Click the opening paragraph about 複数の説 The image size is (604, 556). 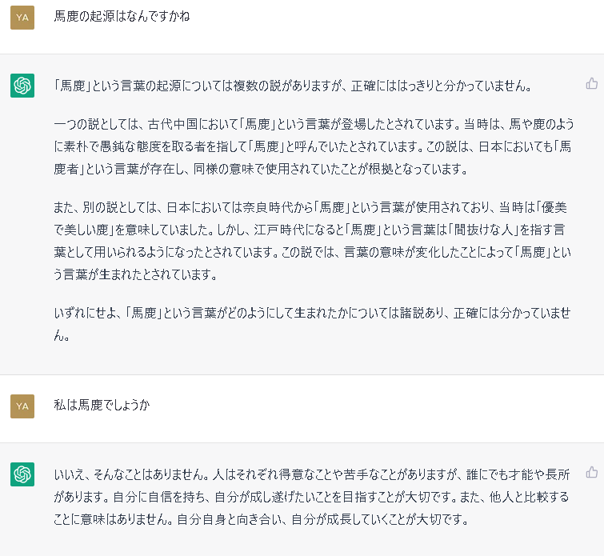[292, 86]
